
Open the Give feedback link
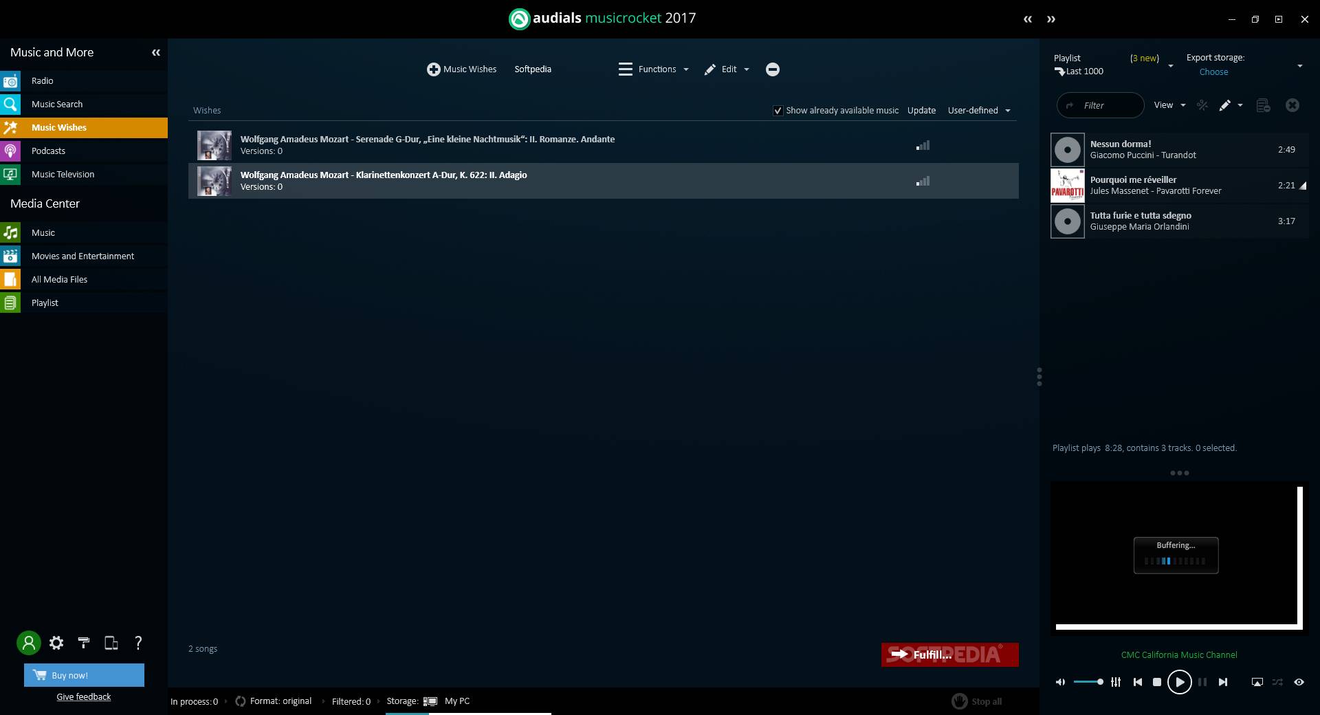[x=84, y=697]
